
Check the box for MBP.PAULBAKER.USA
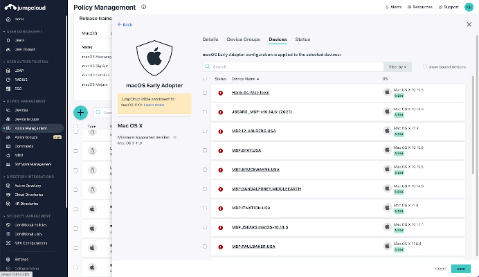(204, 247)
